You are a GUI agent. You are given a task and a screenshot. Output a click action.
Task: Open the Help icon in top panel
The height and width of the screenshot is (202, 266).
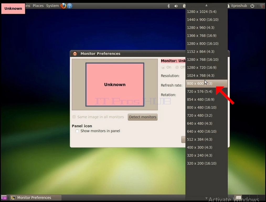[69, 6]
